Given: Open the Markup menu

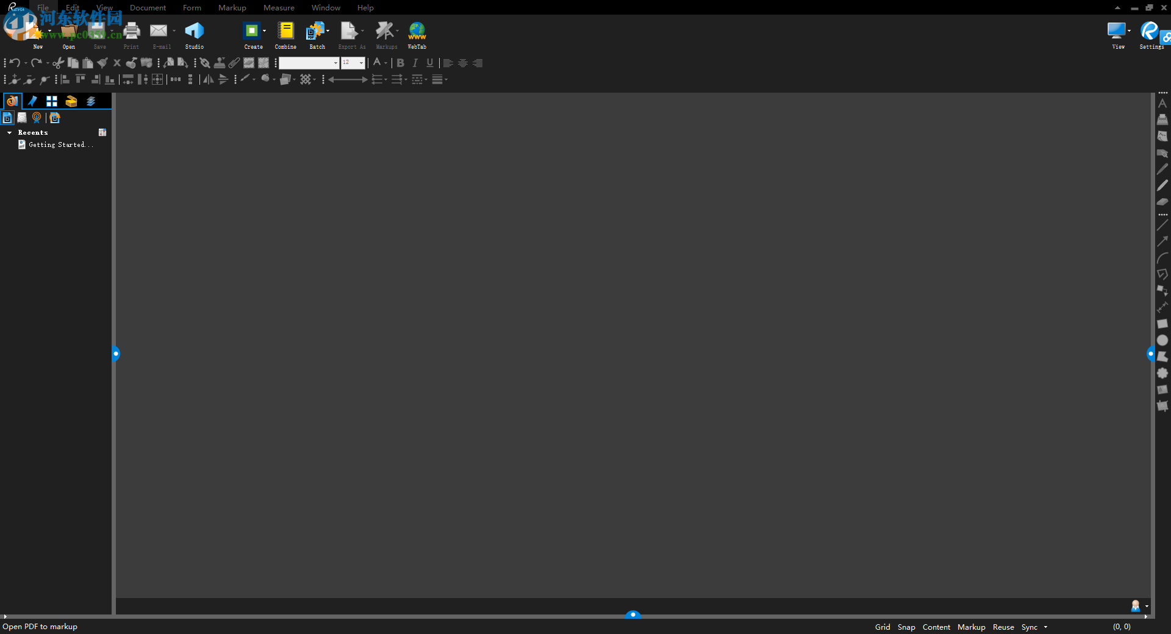Looking at the screenshot, I should [x=232, y=7].
